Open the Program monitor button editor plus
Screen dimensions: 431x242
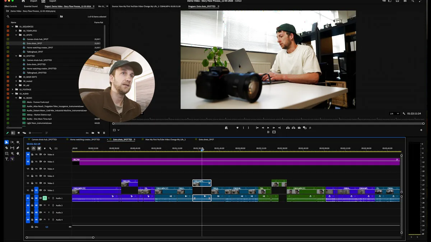coord(422,129)
